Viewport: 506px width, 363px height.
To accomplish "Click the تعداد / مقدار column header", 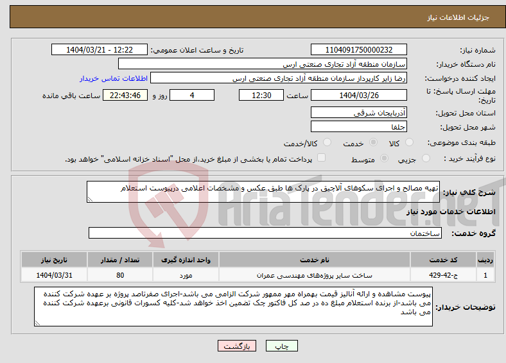I will (120, 260).
